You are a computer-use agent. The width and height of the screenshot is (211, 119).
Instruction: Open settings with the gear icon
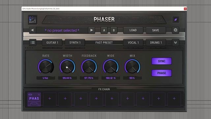pyautogui.click(x=175, y=30)
